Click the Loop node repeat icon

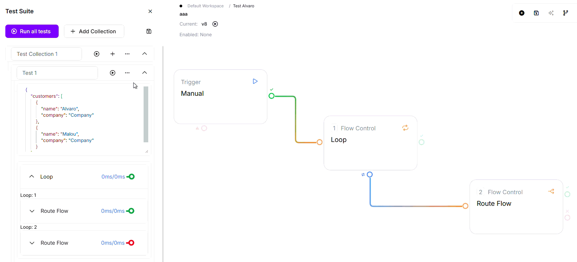click(405, 128)
